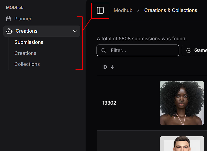207x151 pixels.
Task: Open the curly-haired woman thumbnail
Action: (182, 103)
